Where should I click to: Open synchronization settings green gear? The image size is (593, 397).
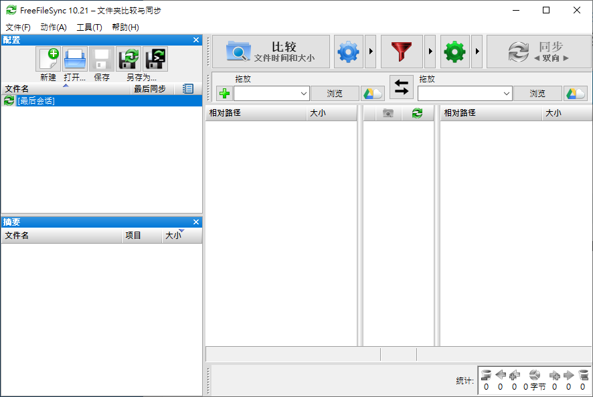coord(455,52)
